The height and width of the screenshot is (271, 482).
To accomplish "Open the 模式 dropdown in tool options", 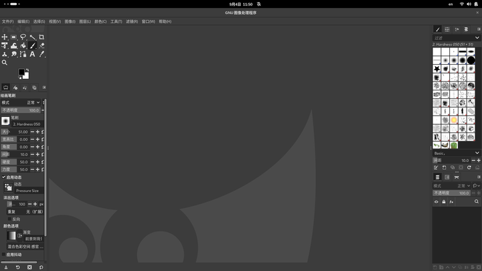I will pos(21,102).
